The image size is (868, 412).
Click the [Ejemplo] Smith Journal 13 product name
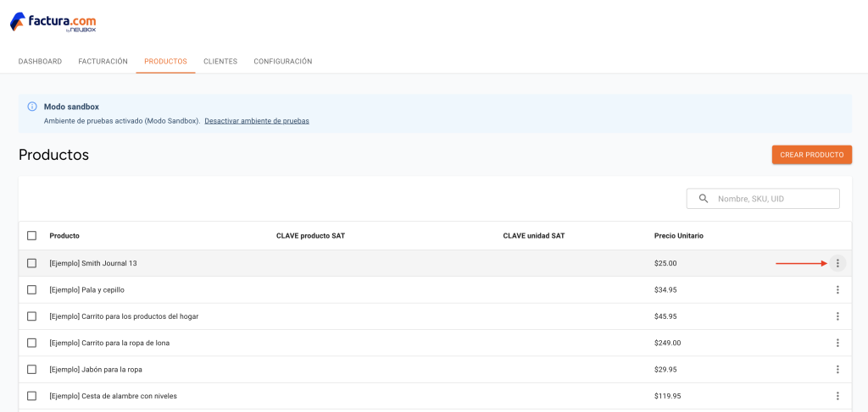tap(93, 263)
